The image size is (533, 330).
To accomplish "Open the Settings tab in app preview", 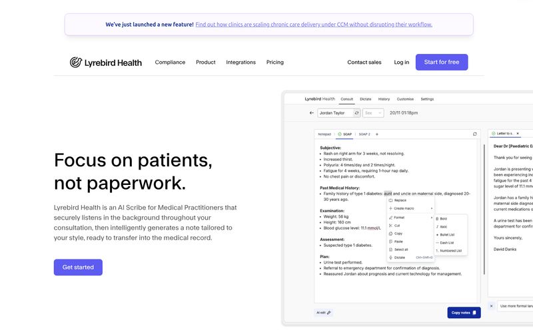I will click(x=427, y=99).
